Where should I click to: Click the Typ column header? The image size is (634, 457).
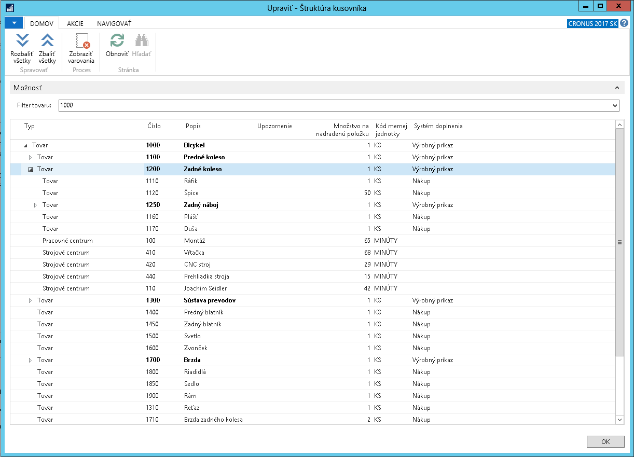[30, 126]
